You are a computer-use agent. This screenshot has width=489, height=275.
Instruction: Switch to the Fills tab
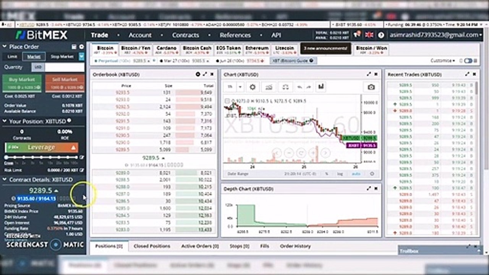pos(265,246)
